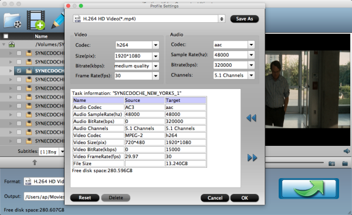Open the Sample Rate 48000 dropdown
This screenshot has height=215, width=352.
(251, 55)
